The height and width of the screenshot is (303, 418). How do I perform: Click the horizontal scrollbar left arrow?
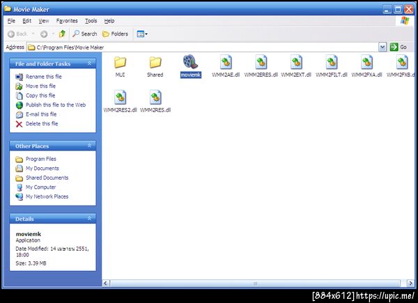pyautogui.click(x=106, y=283)
